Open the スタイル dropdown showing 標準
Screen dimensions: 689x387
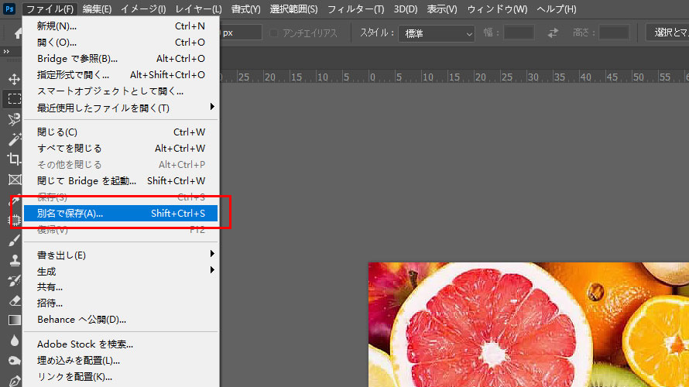[437, 33]
